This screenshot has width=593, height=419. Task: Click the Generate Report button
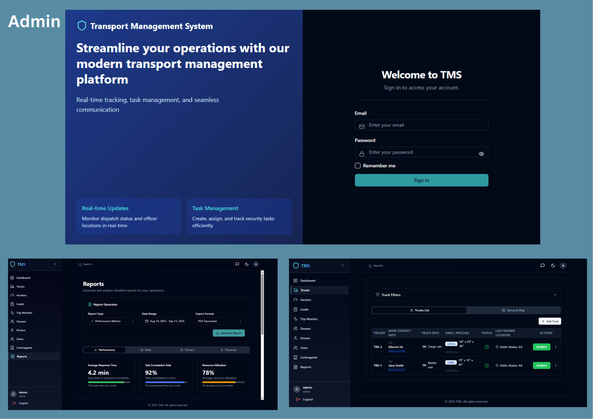point(229,333)
